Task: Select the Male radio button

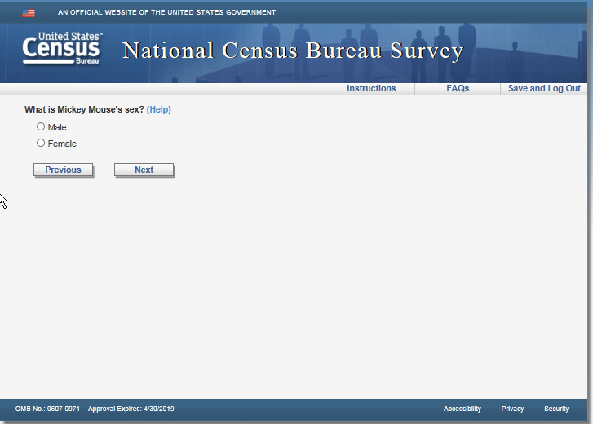Action: pos(41,126)
